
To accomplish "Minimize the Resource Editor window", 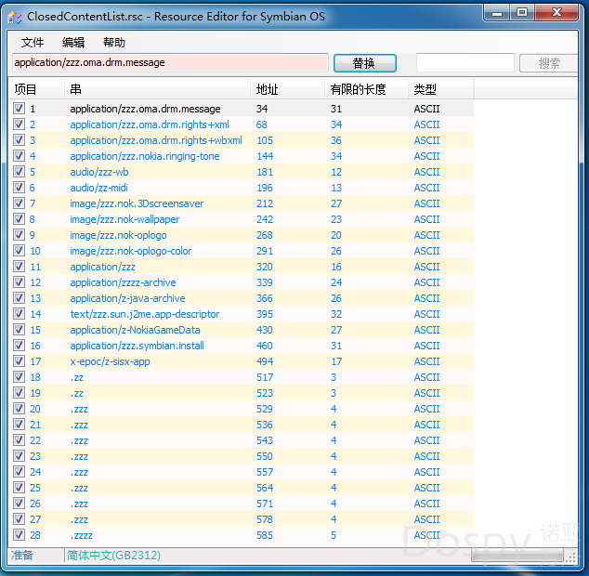I will point(497,14).
